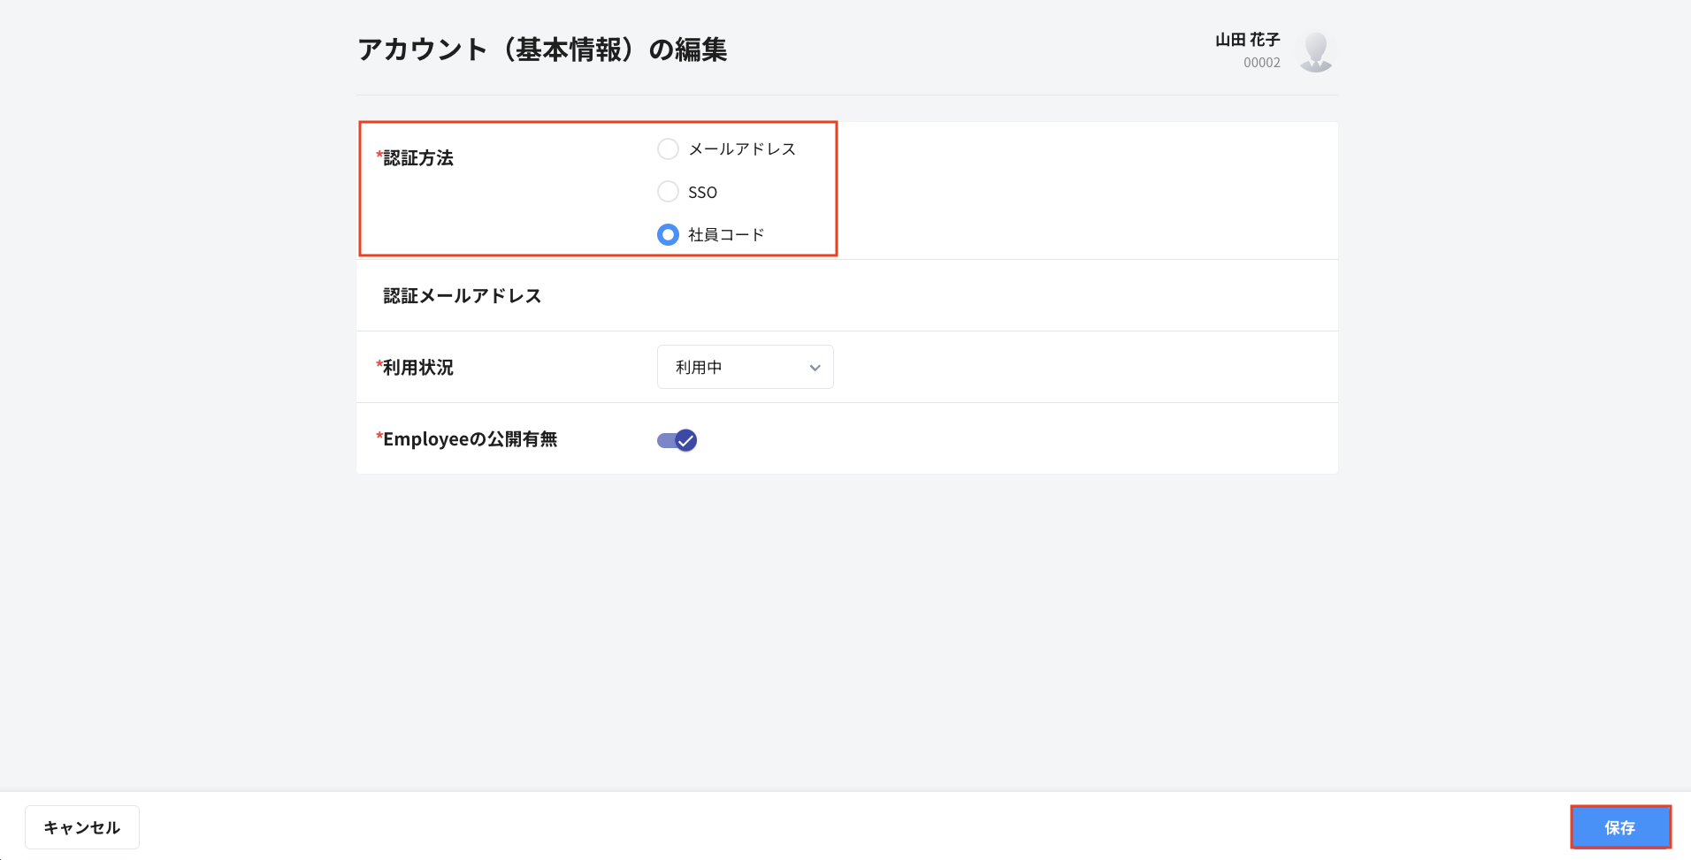Click the 認証メールアドレス field label

tap(462, 296)
